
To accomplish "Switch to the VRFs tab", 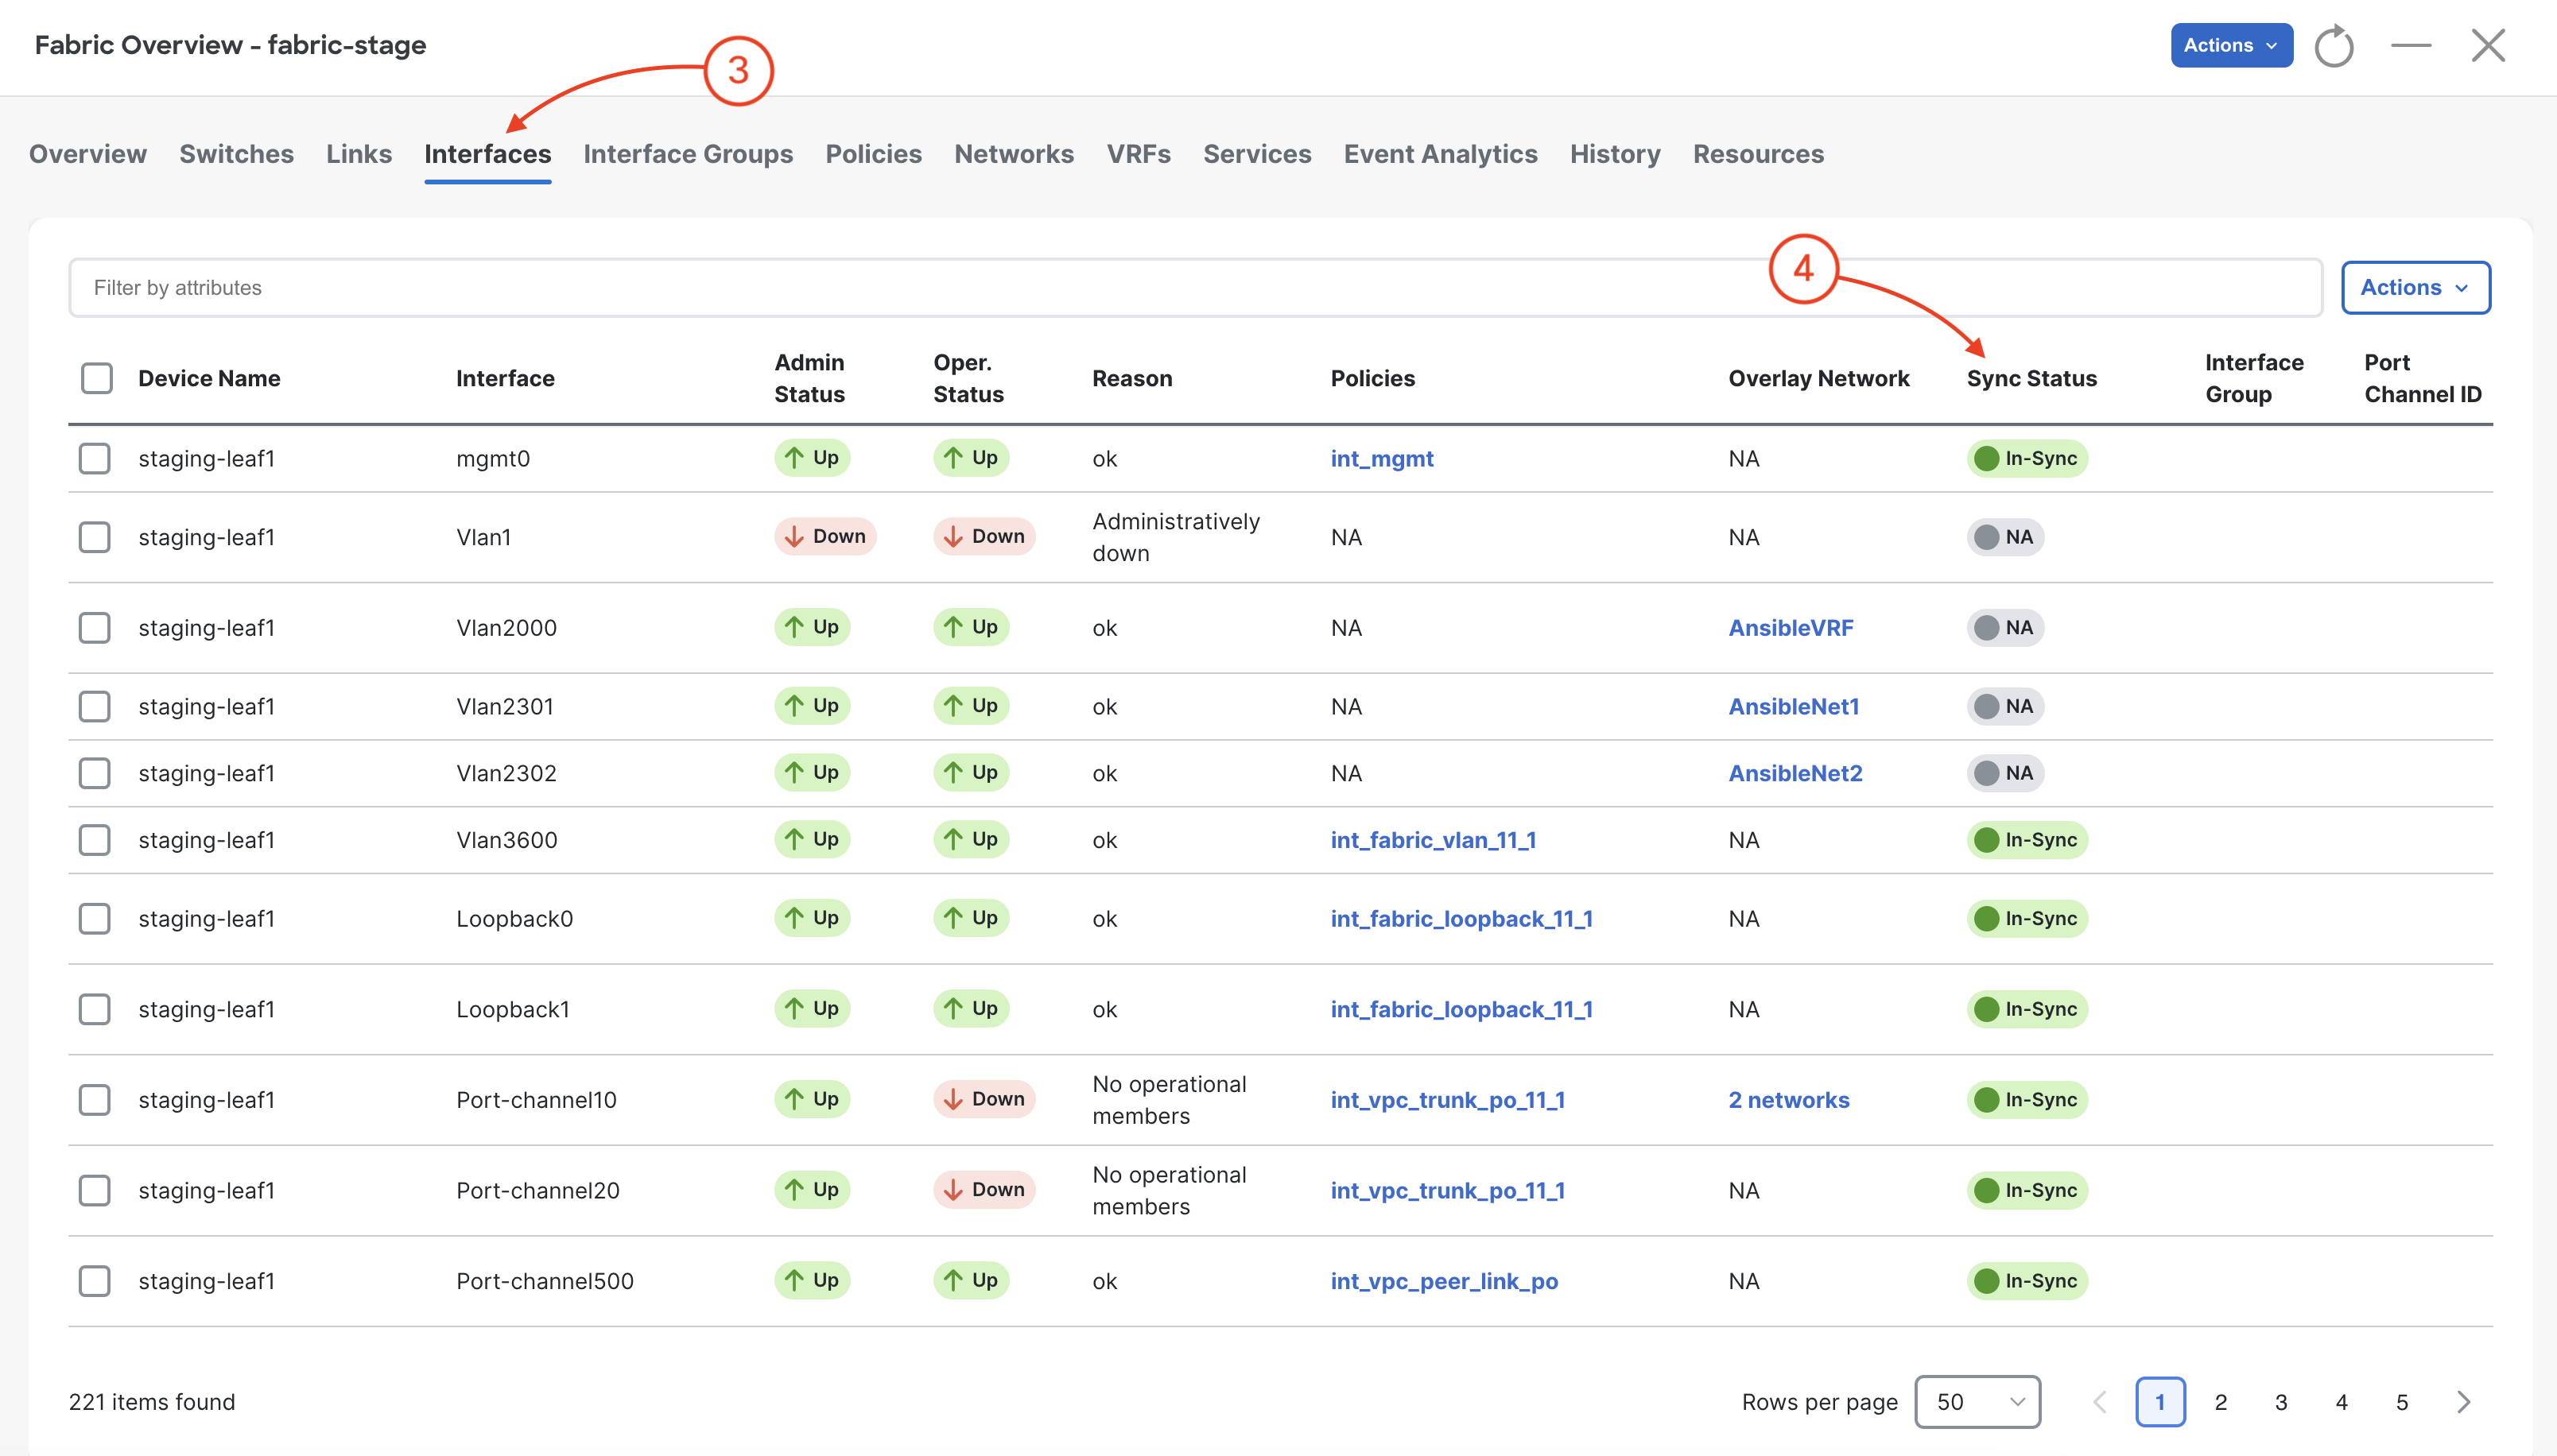I will click(x=1139, y=154).
